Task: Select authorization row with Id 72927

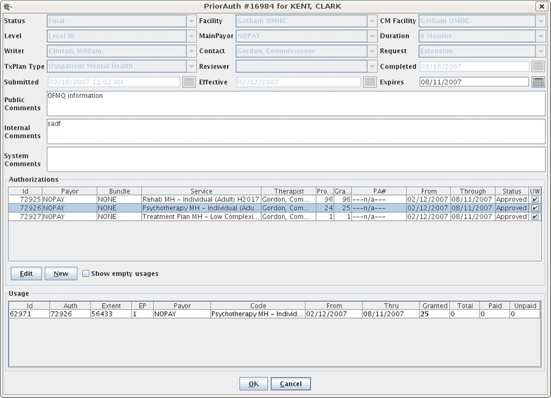Action: tap(274, 217)
